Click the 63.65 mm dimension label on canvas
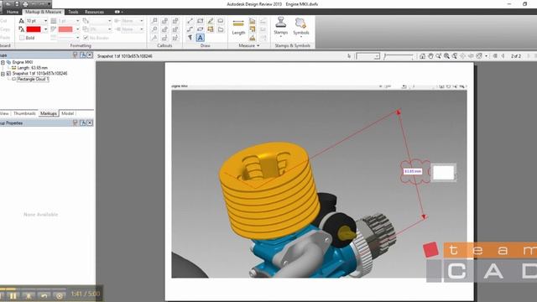This screenshot has width=537, height=302. [412, 171]
